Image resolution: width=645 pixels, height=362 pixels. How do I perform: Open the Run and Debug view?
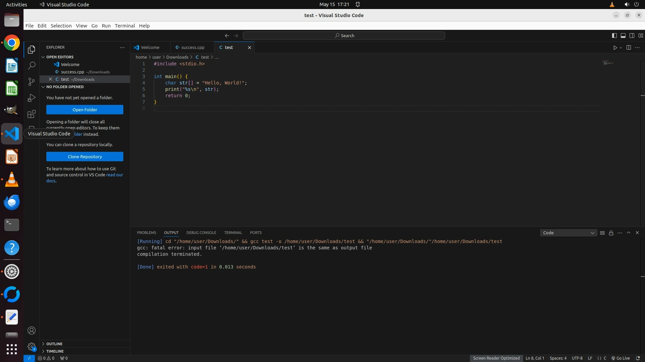coord(32,98)
